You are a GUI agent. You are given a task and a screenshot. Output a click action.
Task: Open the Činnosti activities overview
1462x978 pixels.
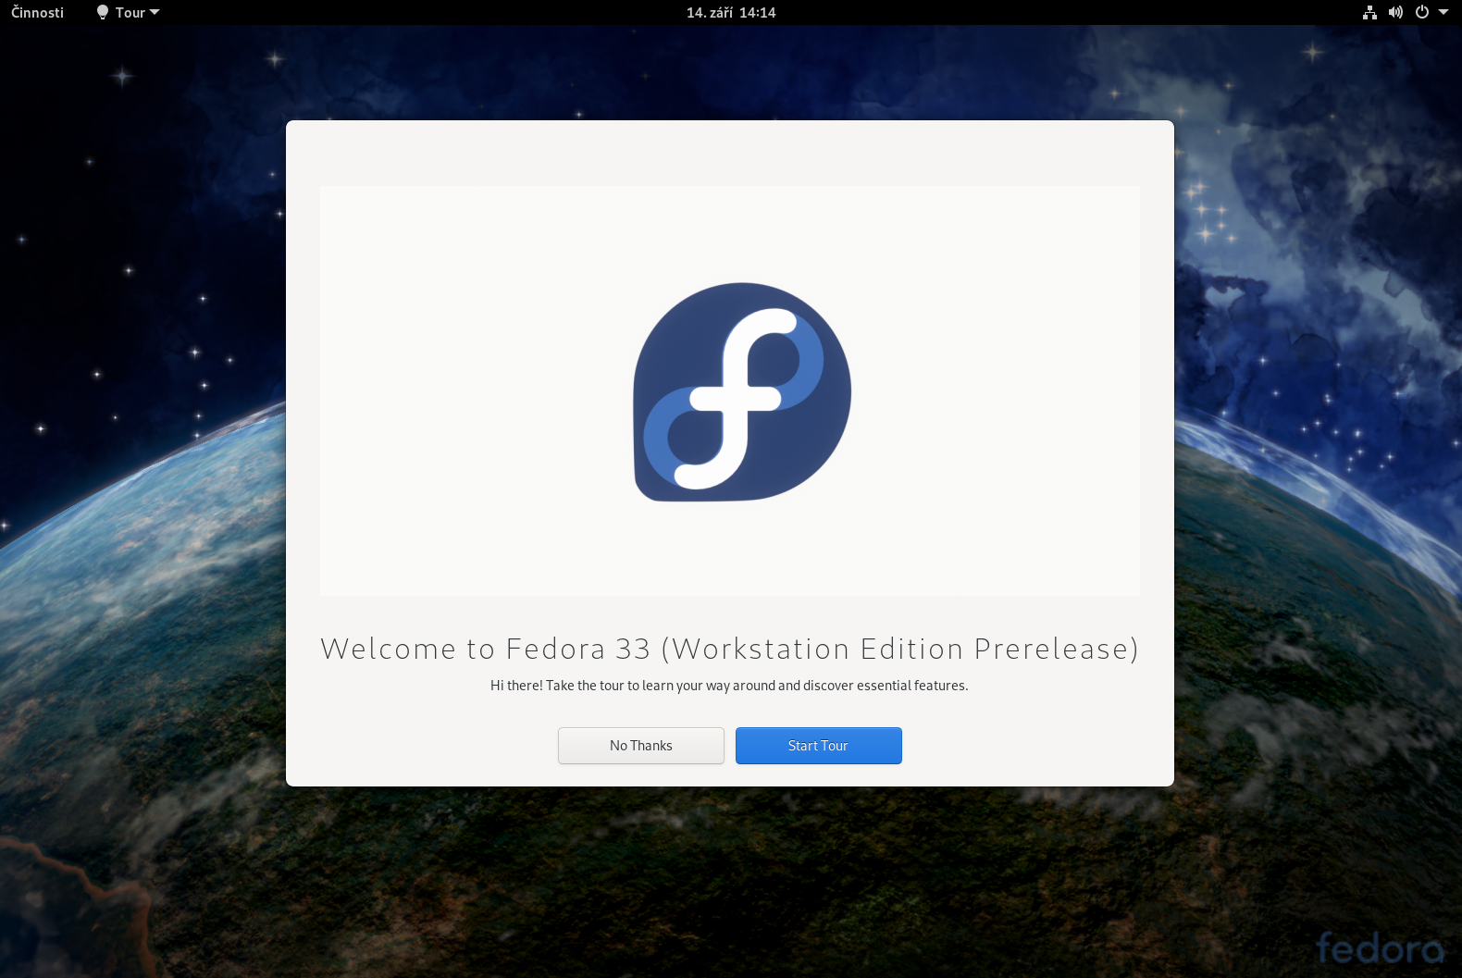[x=38, y=12]
